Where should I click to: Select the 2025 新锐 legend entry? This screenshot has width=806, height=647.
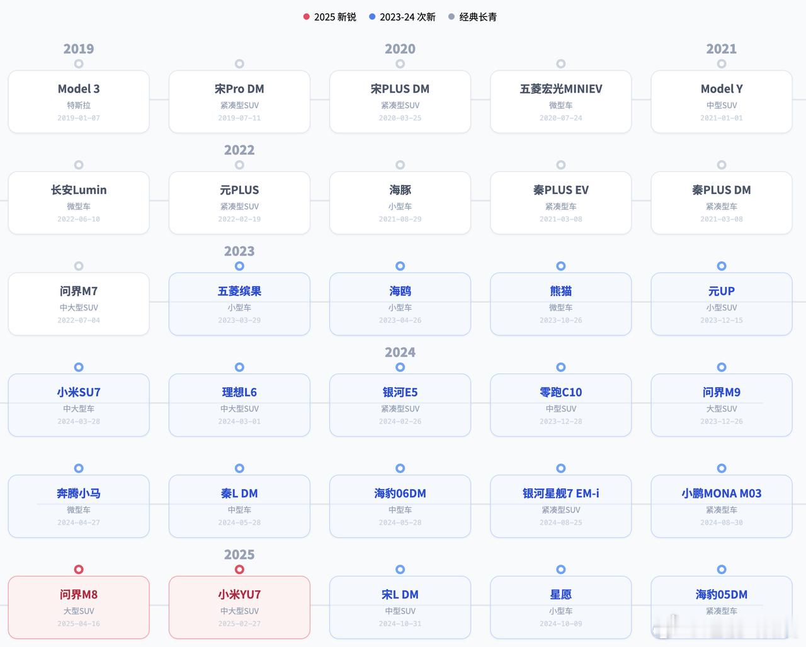point(330,17)
